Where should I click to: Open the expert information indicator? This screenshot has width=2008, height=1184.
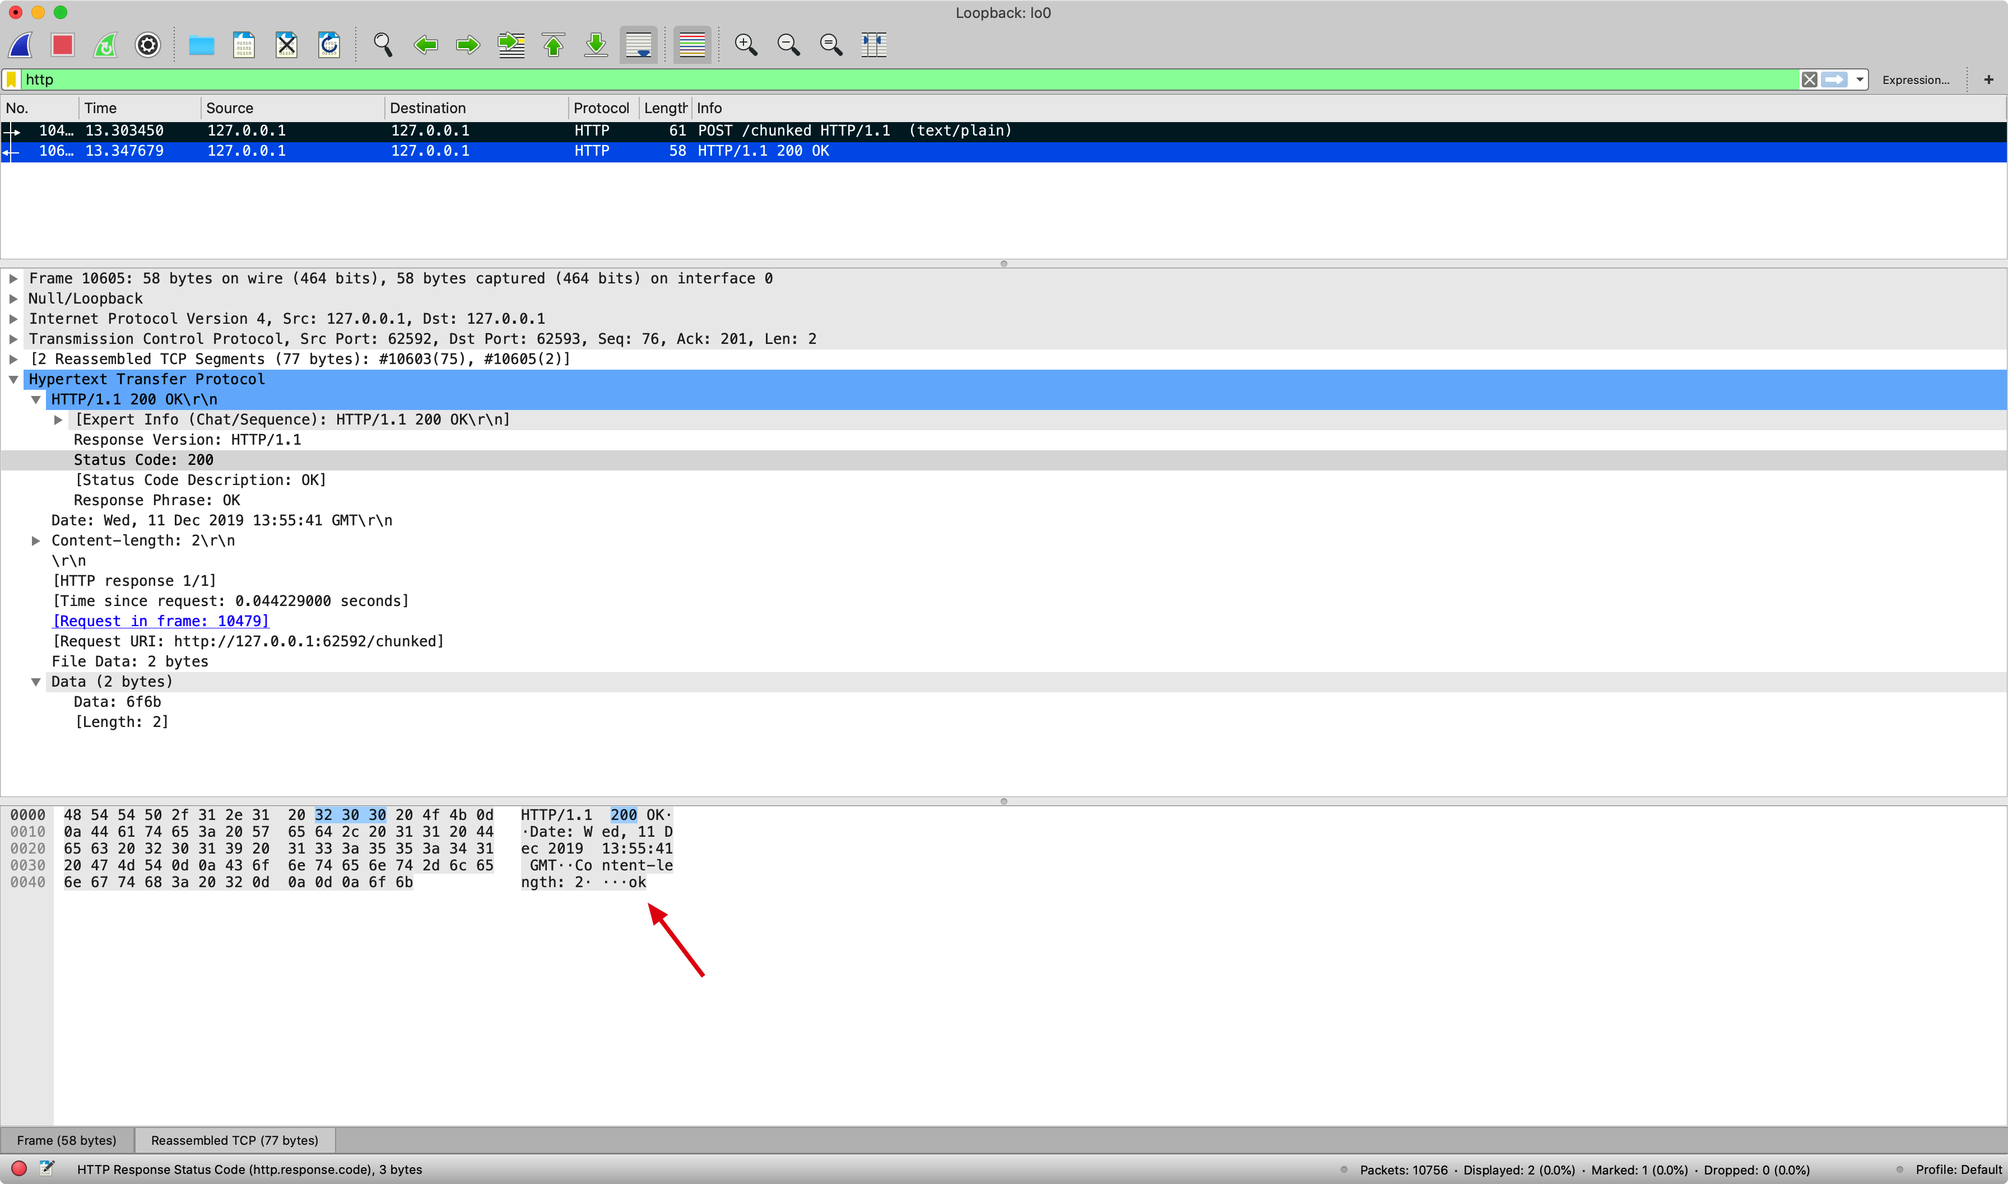19,1169
